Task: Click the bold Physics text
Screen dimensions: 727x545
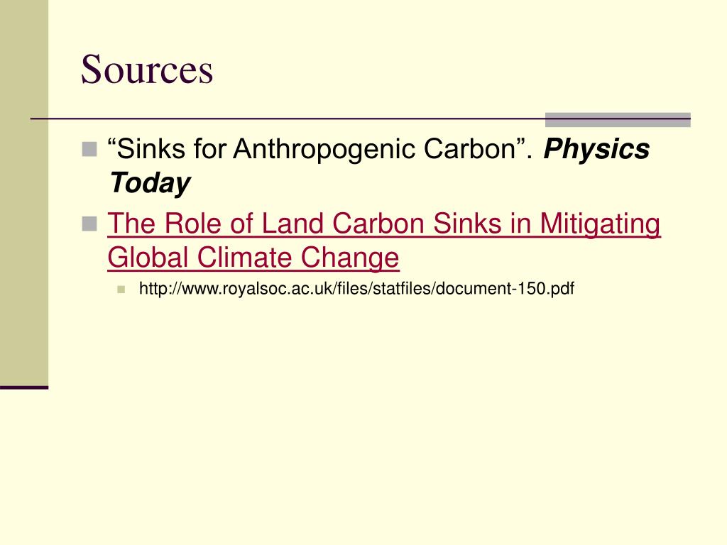Action: click(596, 149)
